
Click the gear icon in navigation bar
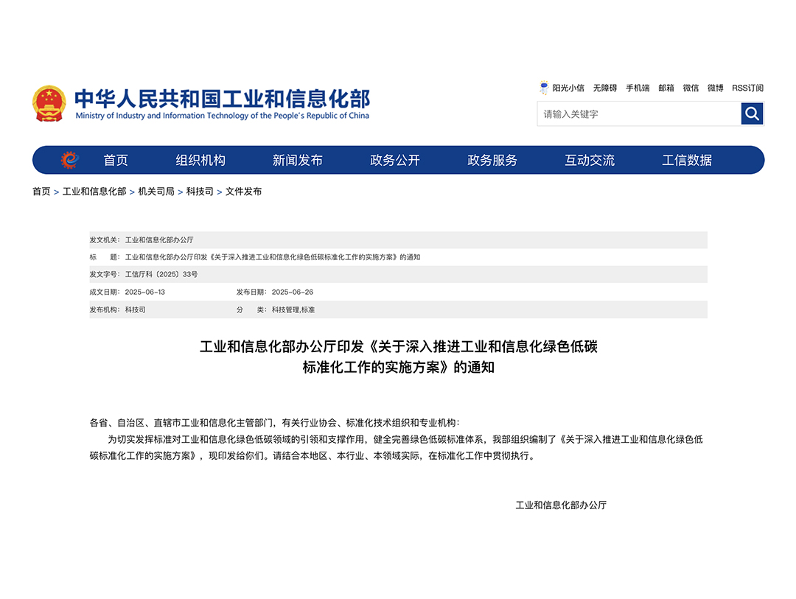pyautogui.click(x=69, y=160)
